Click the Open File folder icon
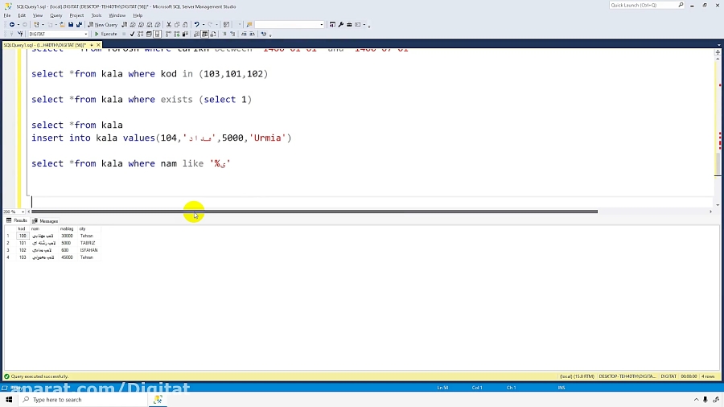 pos(62,24)
